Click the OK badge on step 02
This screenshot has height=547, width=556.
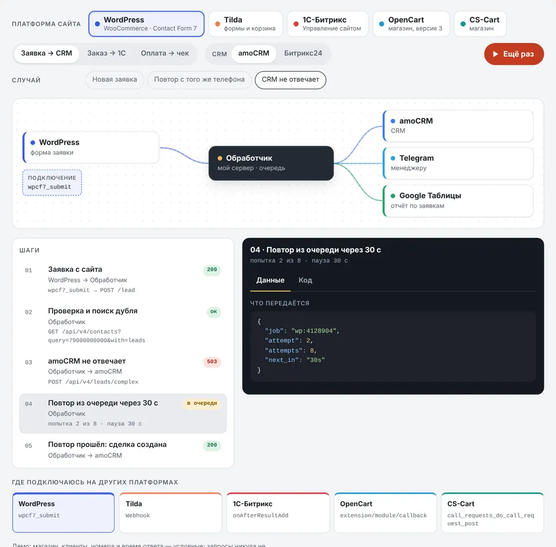coord(214,312)
